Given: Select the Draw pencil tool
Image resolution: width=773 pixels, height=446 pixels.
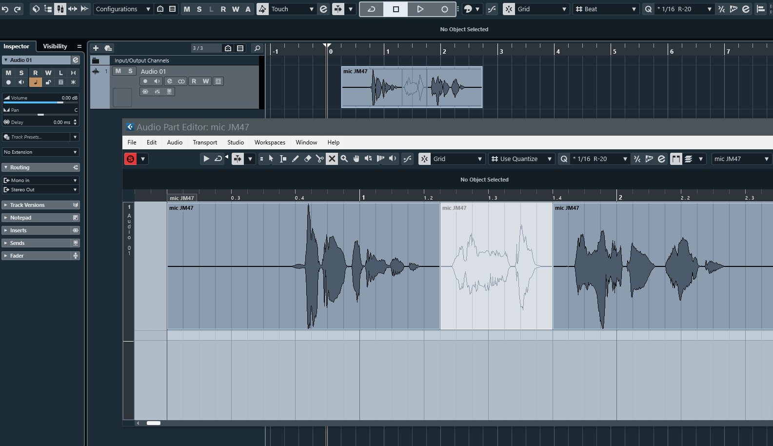Looking at the screenshot, I should click(x=296, y=159).
